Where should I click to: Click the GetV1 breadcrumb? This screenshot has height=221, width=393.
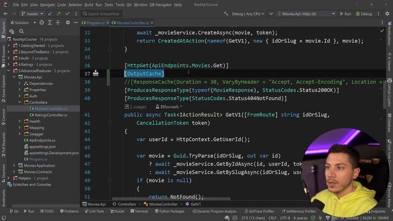tap(193, 204)
